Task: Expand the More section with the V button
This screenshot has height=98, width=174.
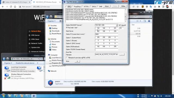Action: [x=77, y=61]
